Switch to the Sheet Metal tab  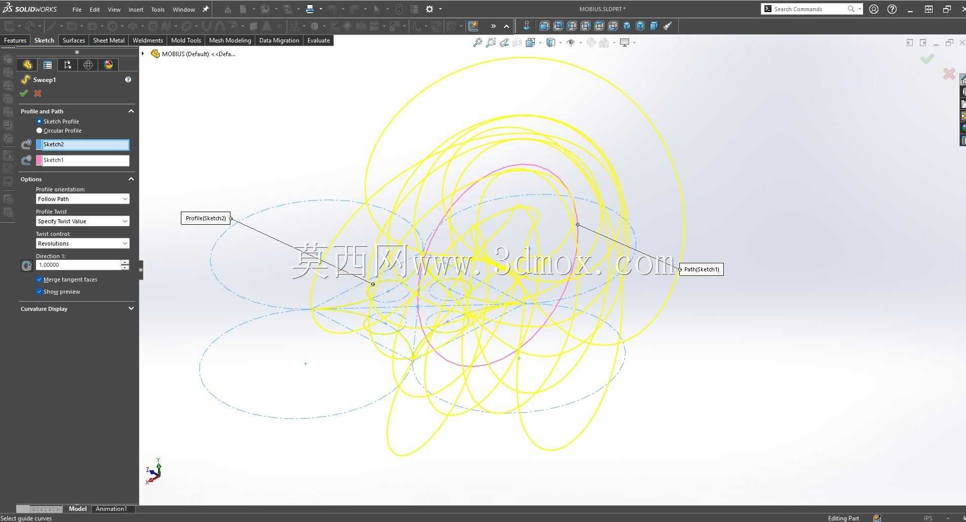point(109,41)
